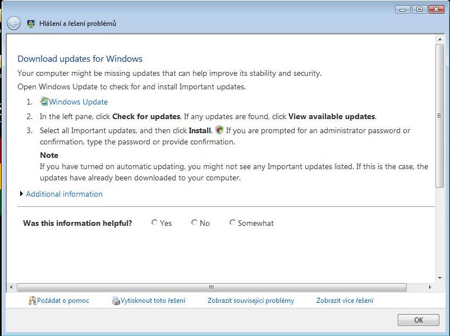Click the bold Check for updates text
The image size is (450, 336).
(x=146, y=116)
